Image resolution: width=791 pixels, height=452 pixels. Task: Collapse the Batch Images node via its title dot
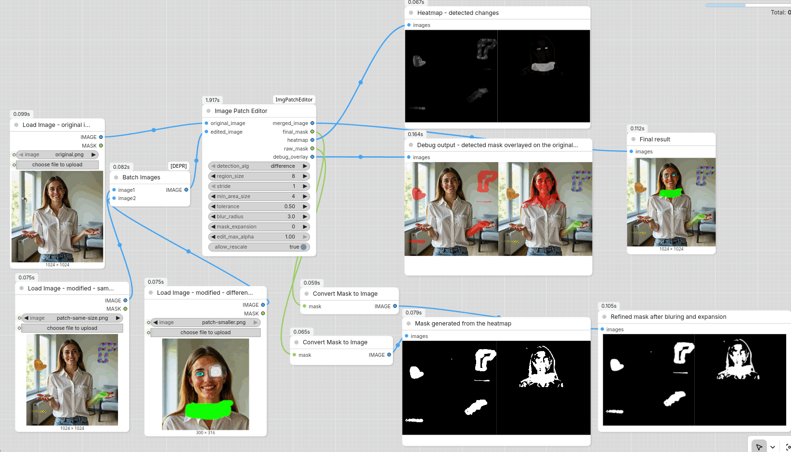pos(116,177)
